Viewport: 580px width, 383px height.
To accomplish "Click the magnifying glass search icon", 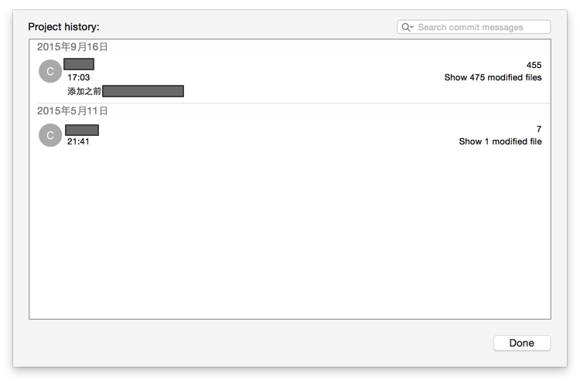I will click(404, 27).
